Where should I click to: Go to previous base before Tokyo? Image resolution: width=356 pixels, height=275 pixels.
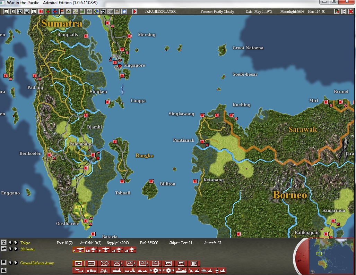pyautogui.click(x=10, y=243)
